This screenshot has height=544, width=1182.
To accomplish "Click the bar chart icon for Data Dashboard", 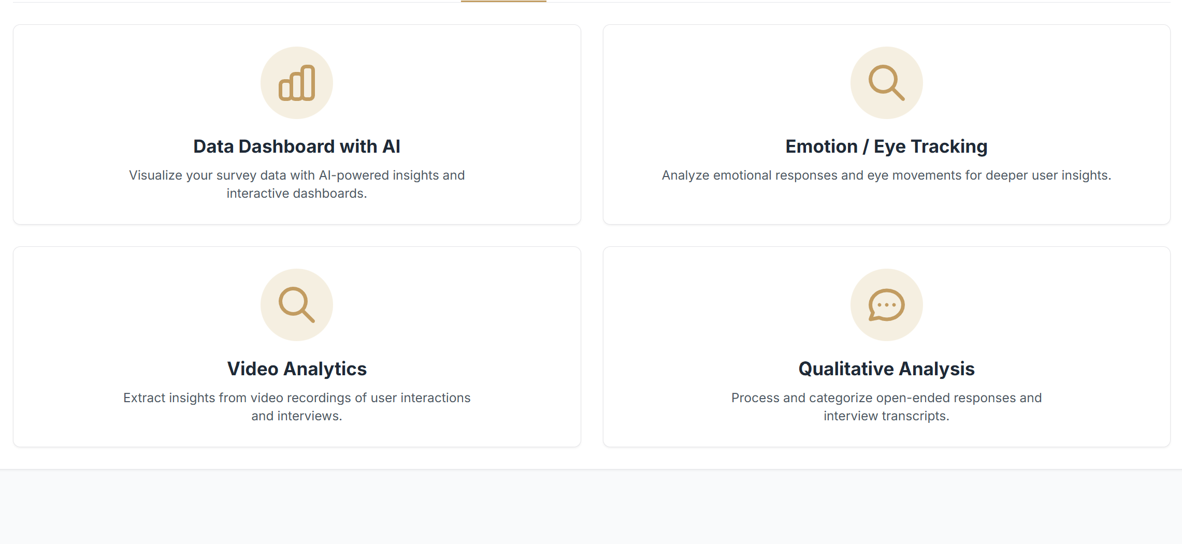I will pyautogui.click(x=297, y=83).
